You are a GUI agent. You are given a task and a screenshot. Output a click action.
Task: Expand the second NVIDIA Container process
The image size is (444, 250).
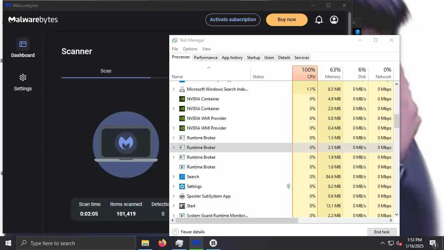[x=174, y=109]
